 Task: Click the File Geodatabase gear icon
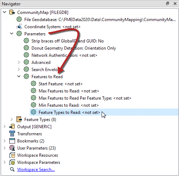[x=19, y=19]
